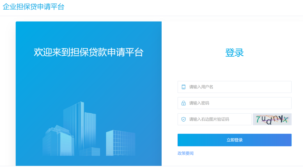The width and height of the screenshot is (303, 167).
Task: Click the green letter x in captcha
Action: [285, 120]
